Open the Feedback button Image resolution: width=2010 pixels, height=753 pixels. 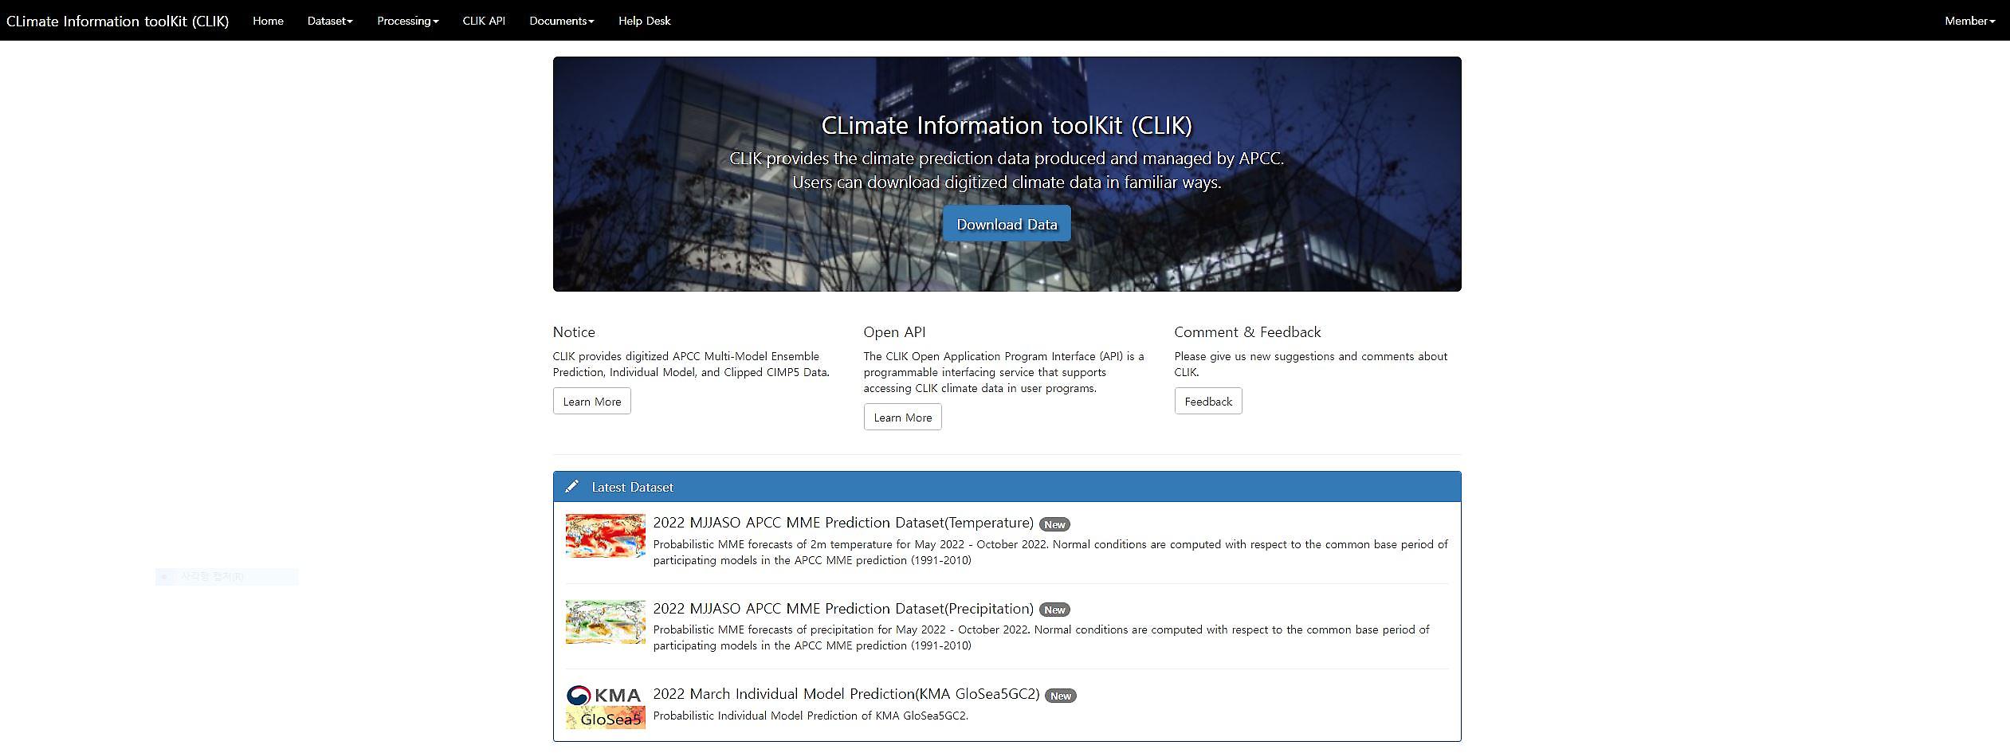point(1207,402)
